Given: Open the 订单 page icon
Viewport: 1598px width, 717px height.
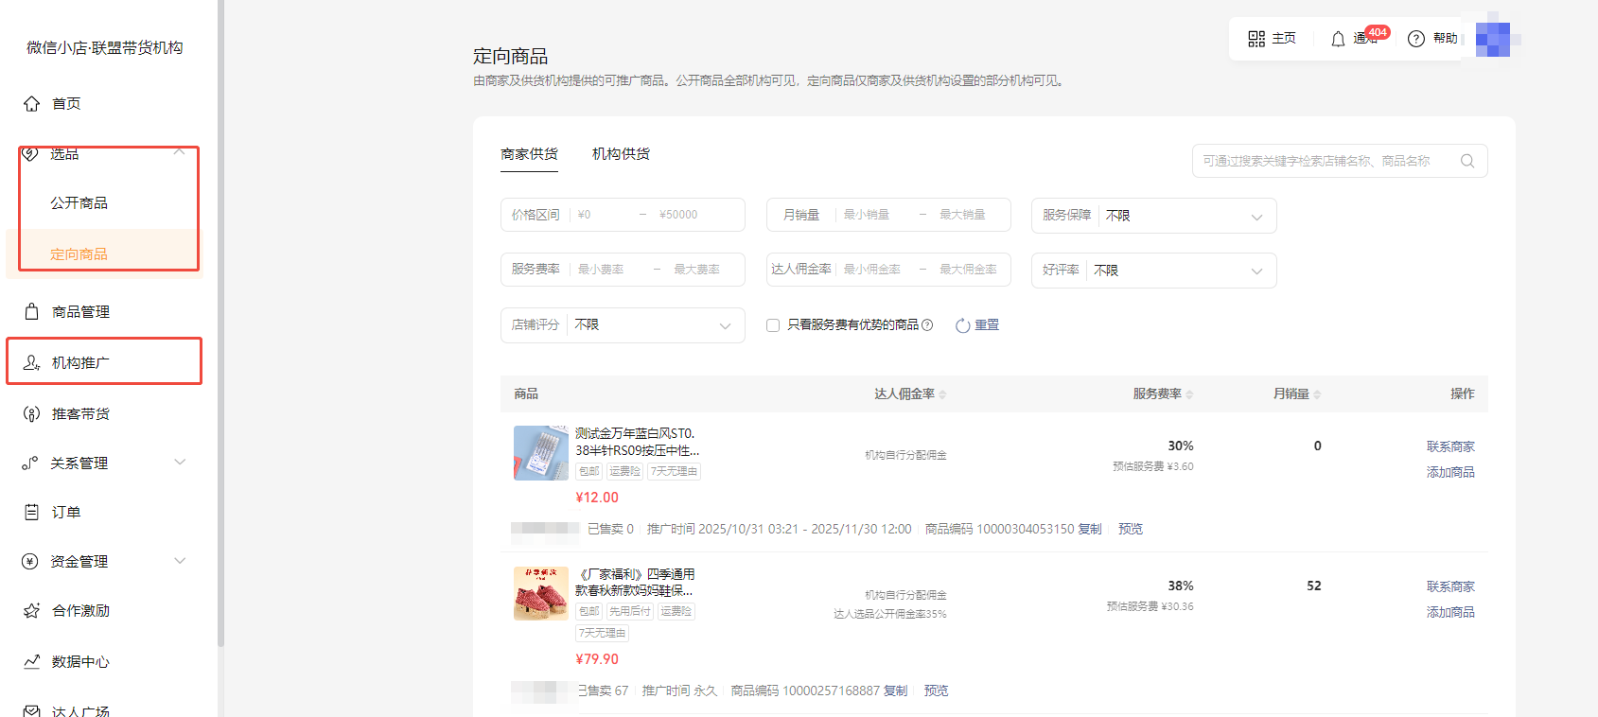Looking at the screenshot, I should [x=32, y=512].
